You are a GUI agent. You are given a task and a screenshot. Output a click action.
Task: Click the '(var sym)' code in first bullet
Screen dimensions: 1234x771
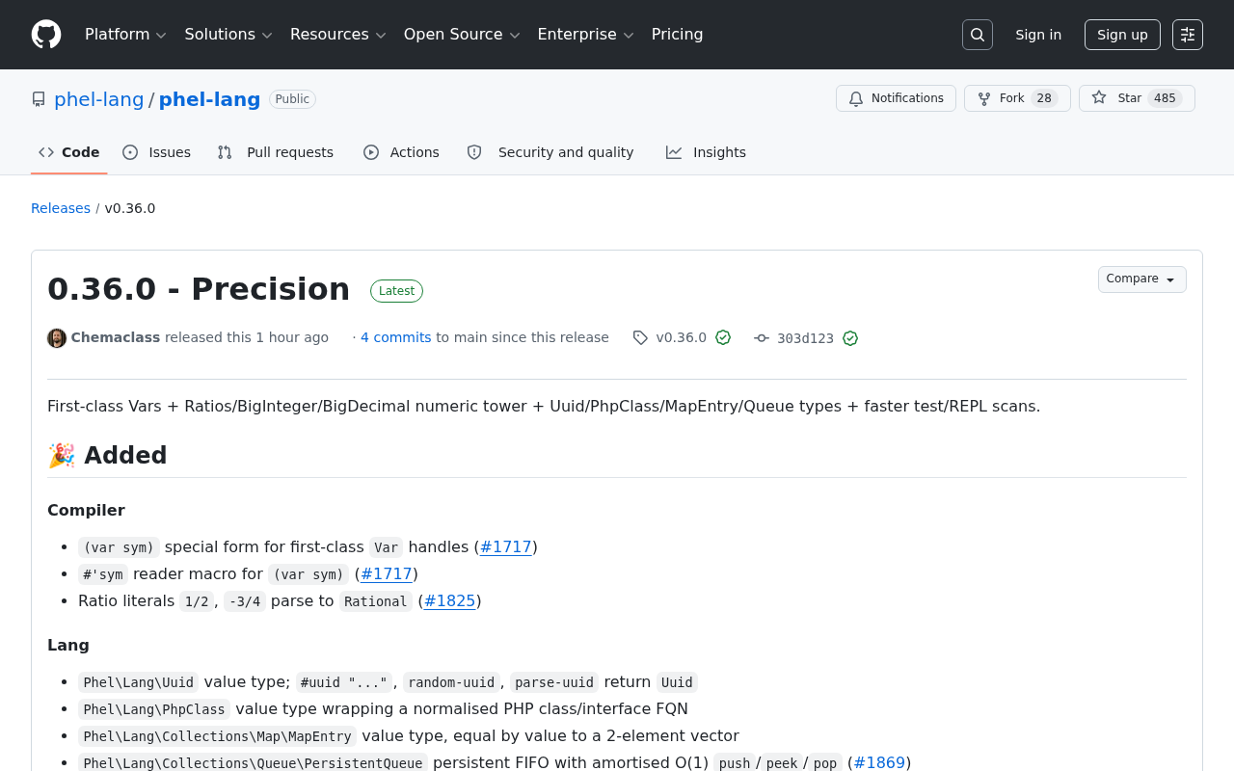pyautogui.click(x=119, y=547)
